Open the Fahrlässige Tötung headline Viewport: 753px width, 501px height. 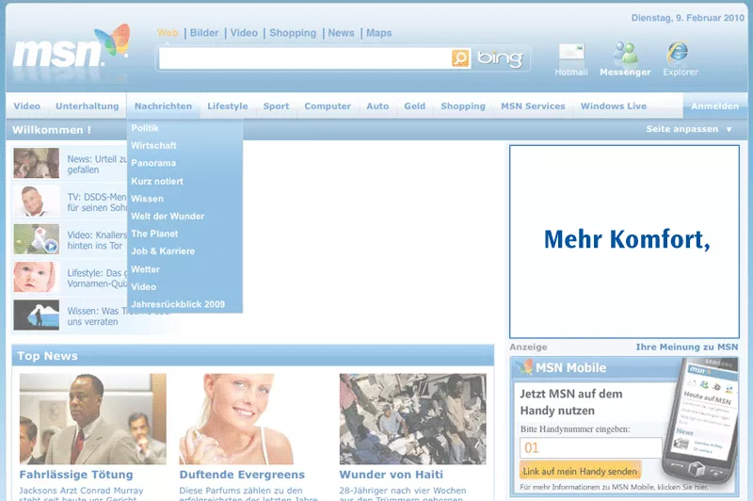[76, 475]
